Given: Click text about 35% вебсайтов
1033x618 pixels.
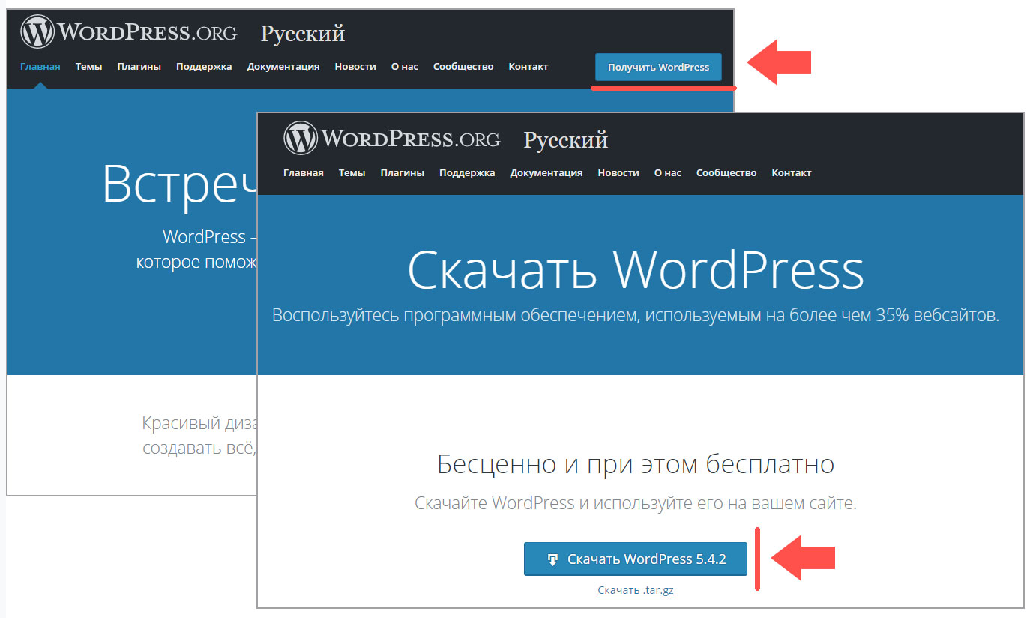Looking at the screenshot, I should click(636, 315).
